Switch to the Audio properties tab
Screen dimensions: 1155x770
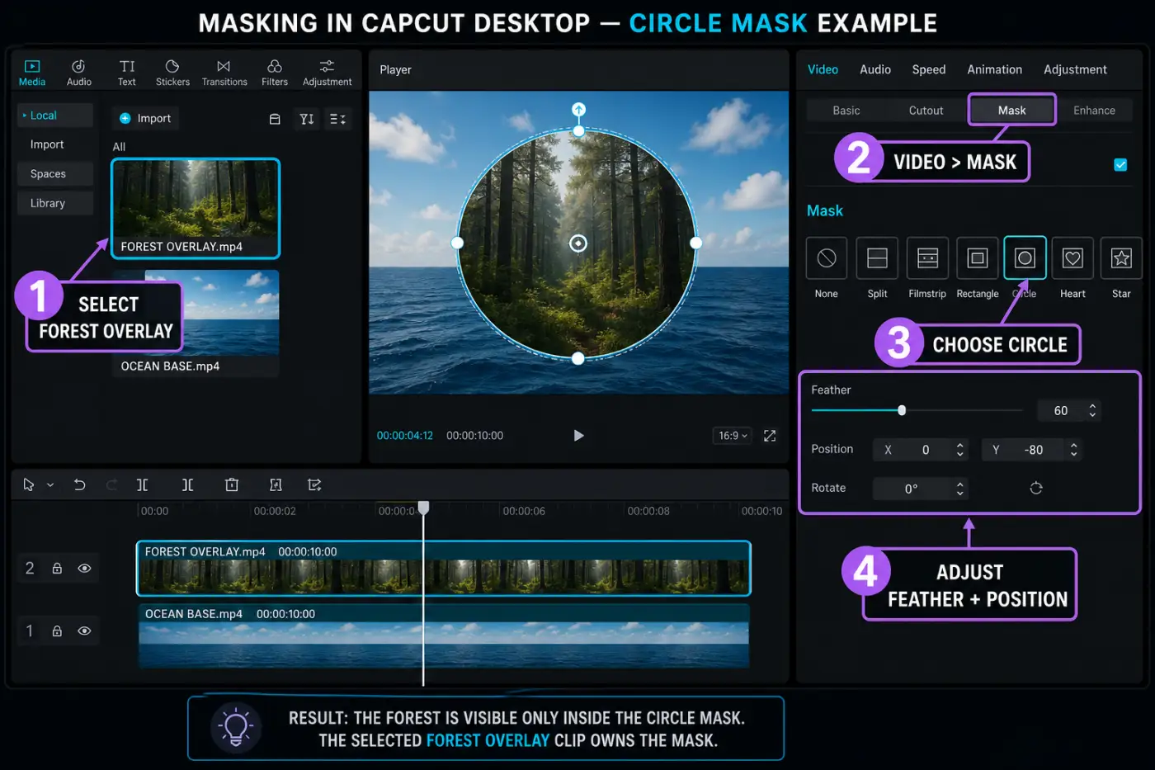point(875,69)
